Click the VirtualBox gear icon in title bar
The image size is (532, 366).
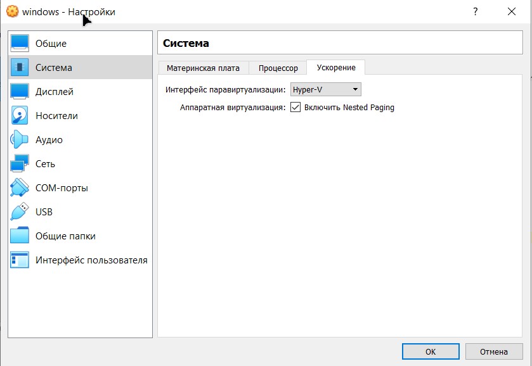[x=12, y=11]
